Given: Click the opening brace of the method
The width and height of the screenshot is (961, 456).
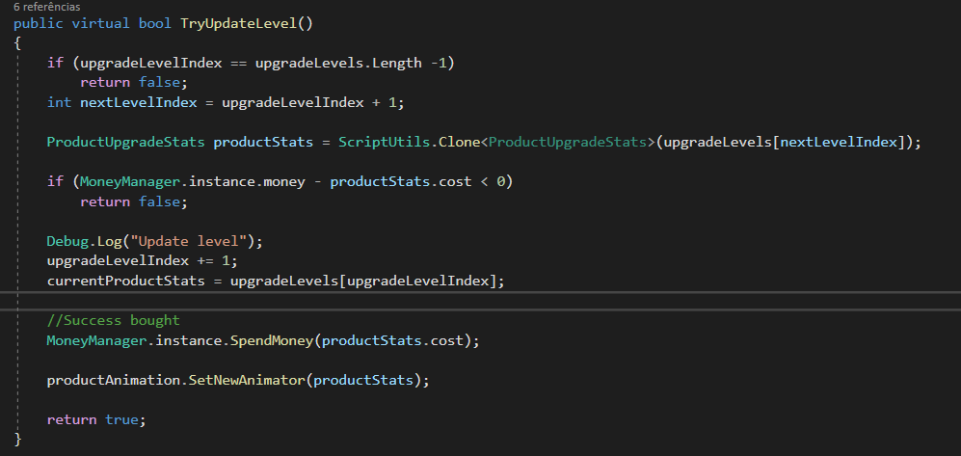Looking at the screenshot, I should click(x=17, y=43).
